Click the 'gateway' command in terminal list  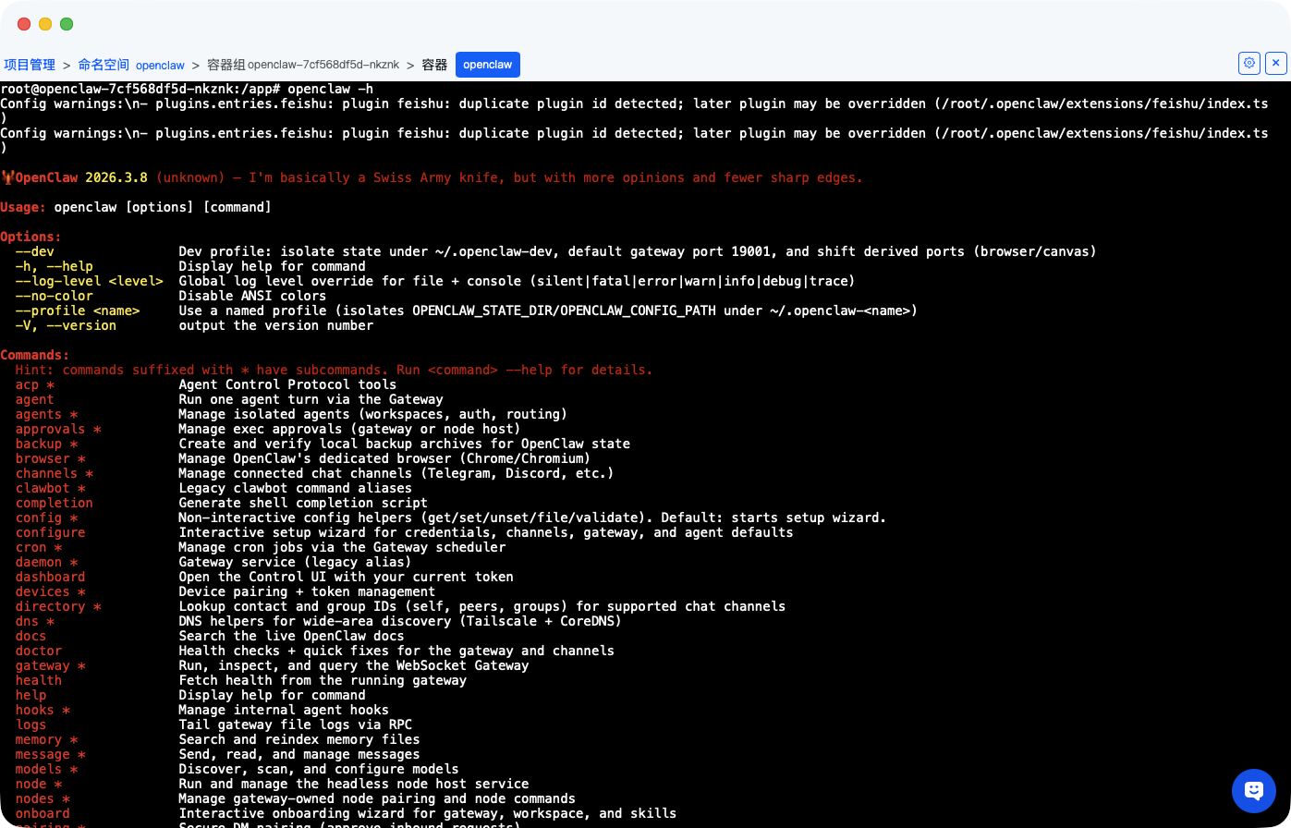43,665
